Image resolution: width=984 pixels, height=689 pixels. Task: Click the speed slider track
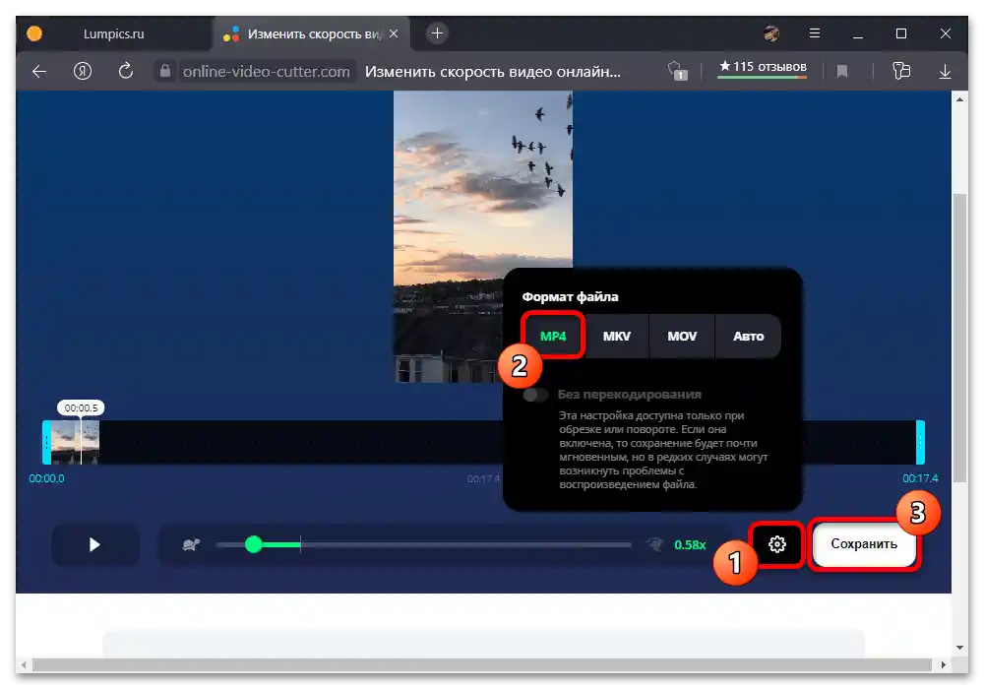pyautogui.click(x=423, y=544)
